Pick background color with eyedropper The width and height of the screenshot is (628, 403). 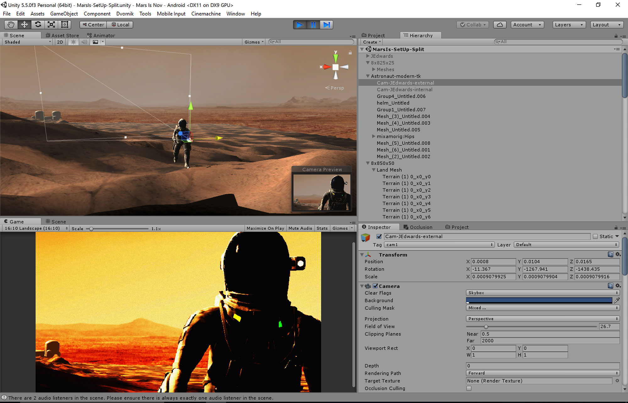point(617,300)
